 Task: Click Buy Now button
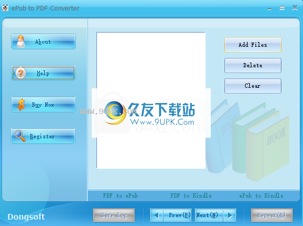(x=43, y=105)
